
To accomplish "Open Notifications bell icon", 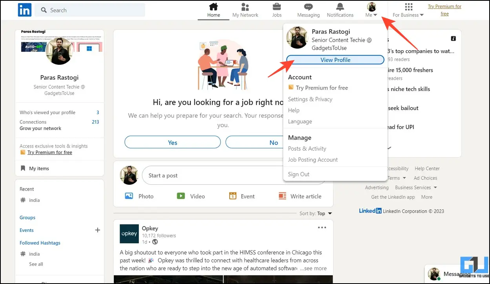I will click(x=340, y=7).
